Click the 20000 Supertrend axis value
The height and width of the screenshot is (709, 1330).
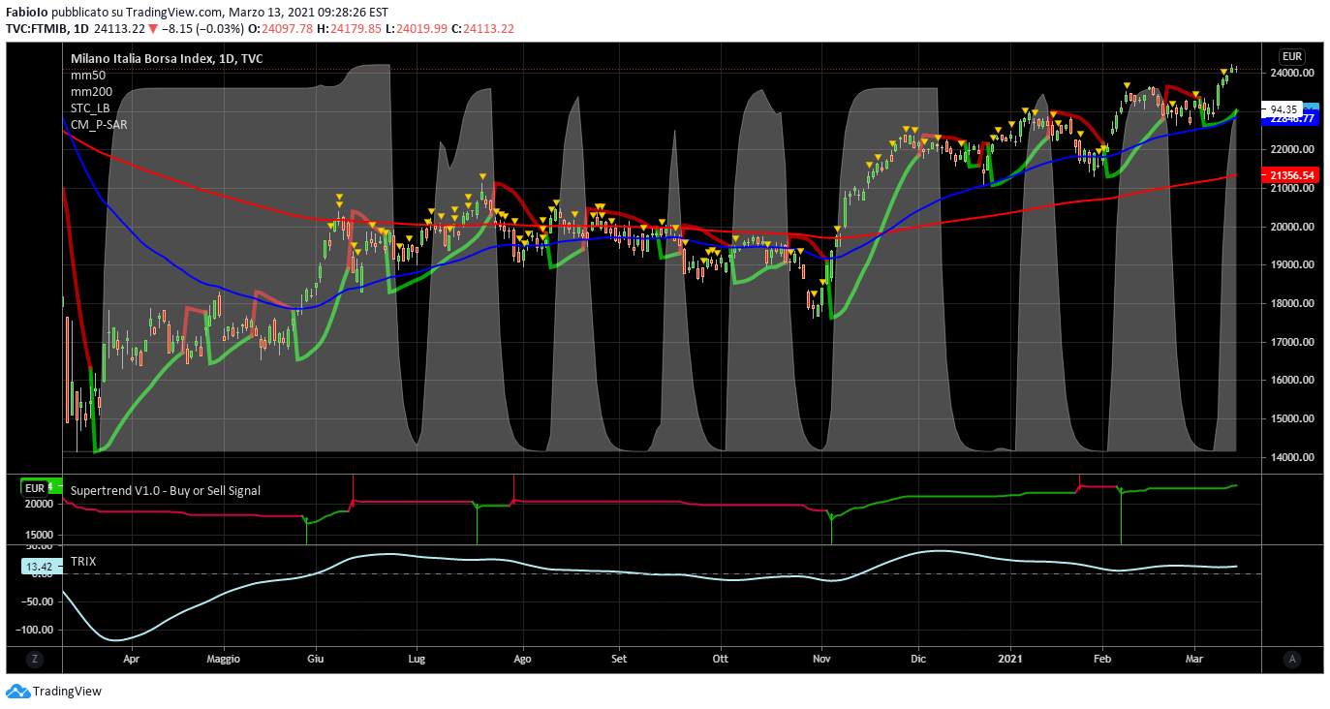(39, 504)
